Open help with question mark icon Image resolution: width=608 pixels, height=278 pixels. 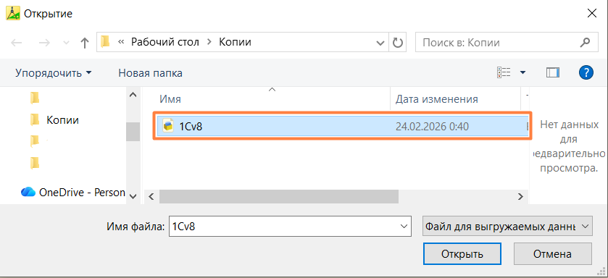586,72
